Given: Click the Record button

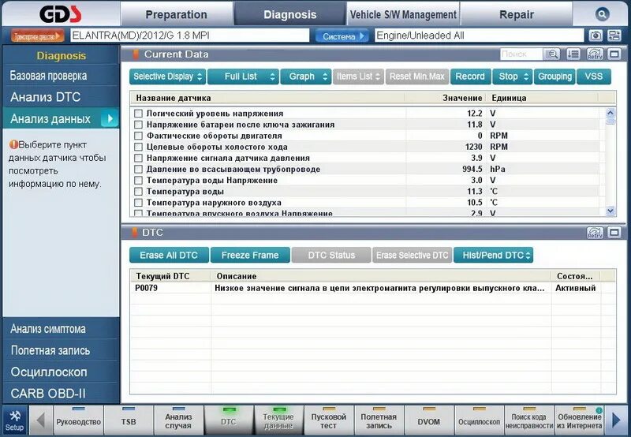Looking at the screenshot, I should (x=470, y=77).
